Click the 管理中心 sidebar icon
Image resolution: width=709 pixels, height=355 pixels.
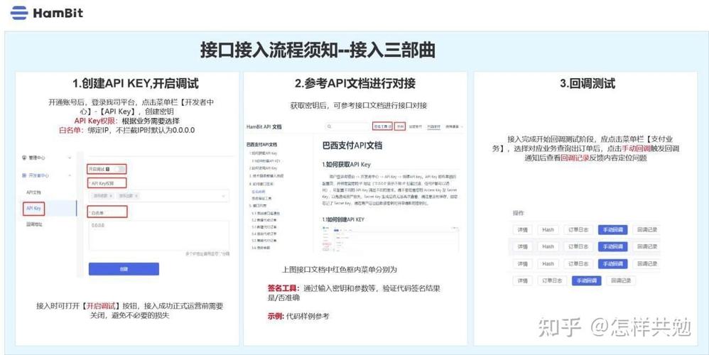24,158
